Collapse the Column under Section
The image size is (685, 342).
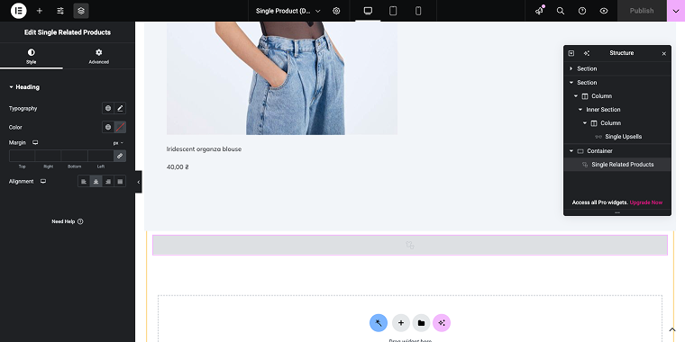coord(576,96)
